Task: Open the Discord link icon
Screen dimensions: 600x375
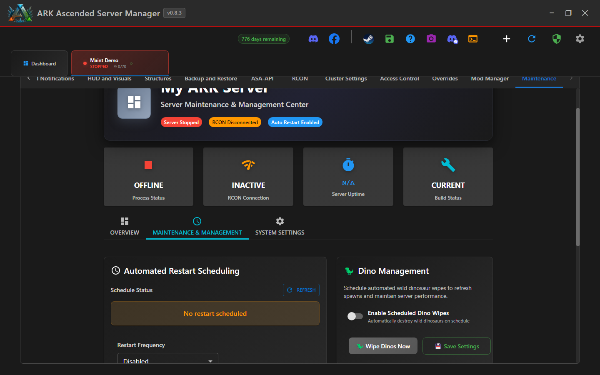Action: 313,39
